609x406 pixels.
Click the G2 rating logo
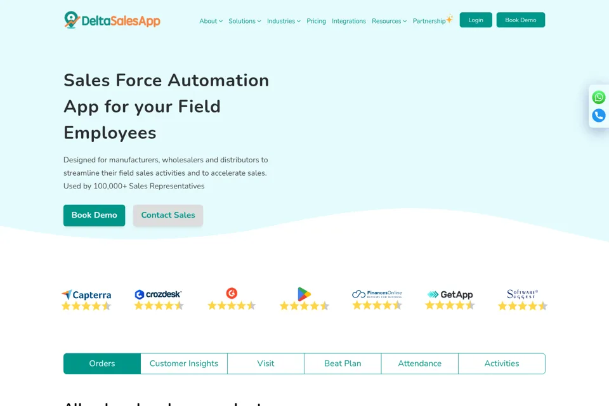click(x=232, y=293)
